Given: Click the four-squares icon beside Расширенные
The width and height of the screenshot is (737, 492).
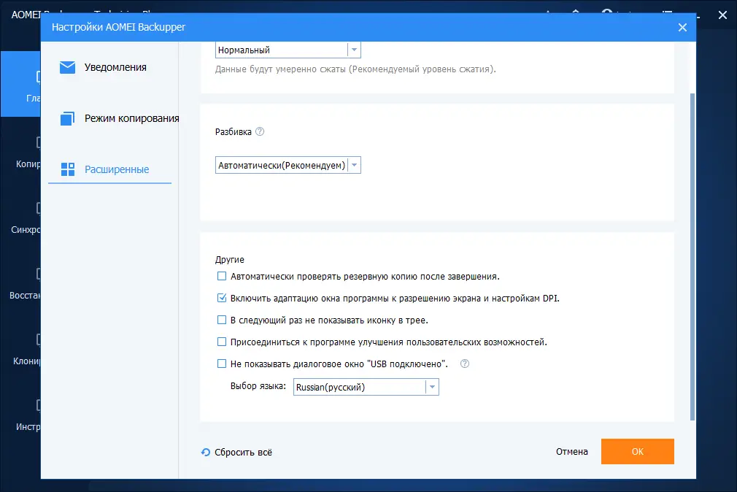Looking at the screenshot, I should pyautogui.click(x=68, y=169).
